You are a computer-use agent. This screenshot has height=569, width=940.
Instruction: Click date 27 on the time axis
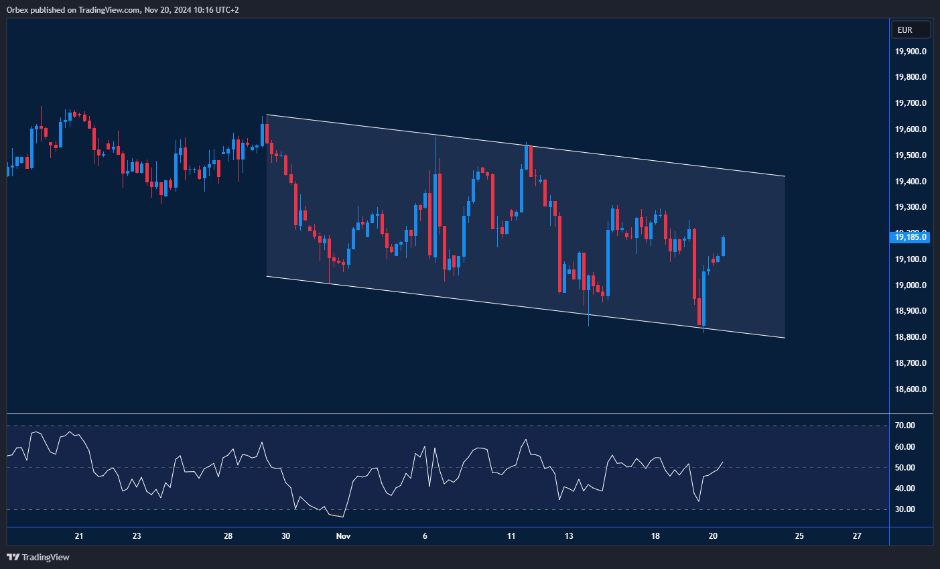click(x=857, y=536)
